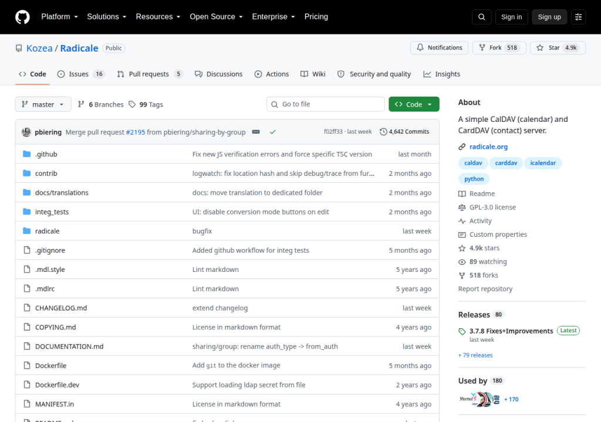Click the Activity pulse icon
The width and height of the screenshot is (601, 422).
click(x=462, y=221)
